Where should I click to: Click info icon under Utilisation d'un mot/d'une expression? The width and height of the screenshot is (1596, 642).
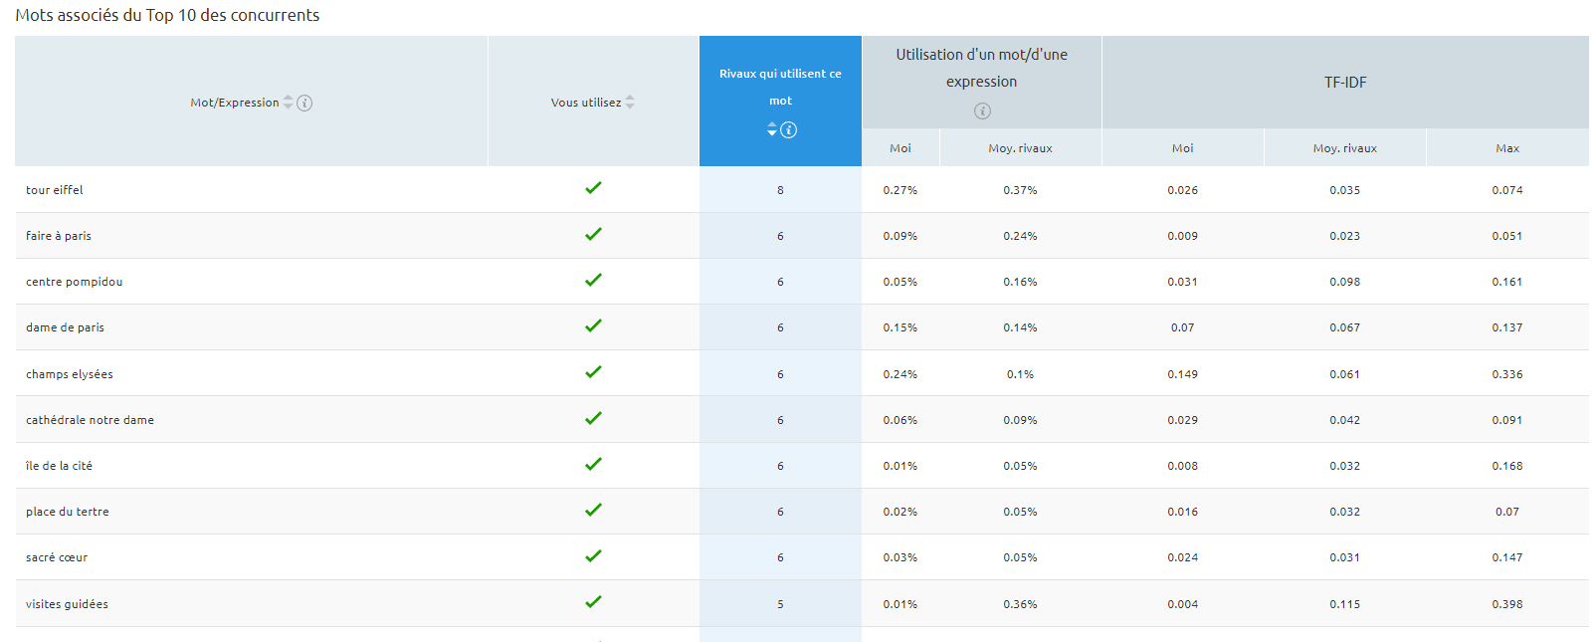[x=982, y=110]
